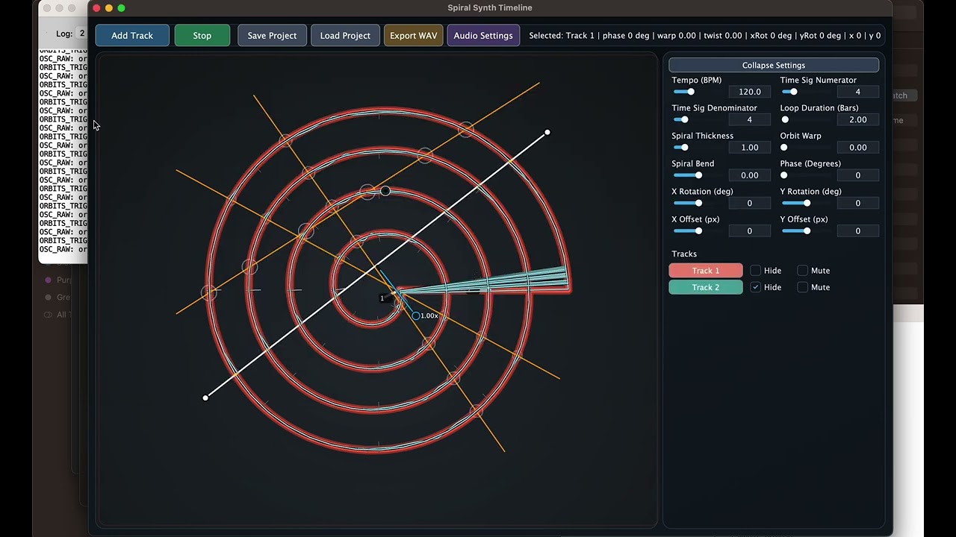956x537 pixels.
Task: Click the Spiral Thickness value field 1.00
Action: [750, 148]
